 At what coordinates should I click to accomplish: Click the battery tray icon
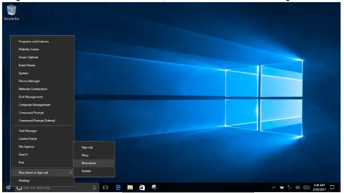[x=282, y=187]
